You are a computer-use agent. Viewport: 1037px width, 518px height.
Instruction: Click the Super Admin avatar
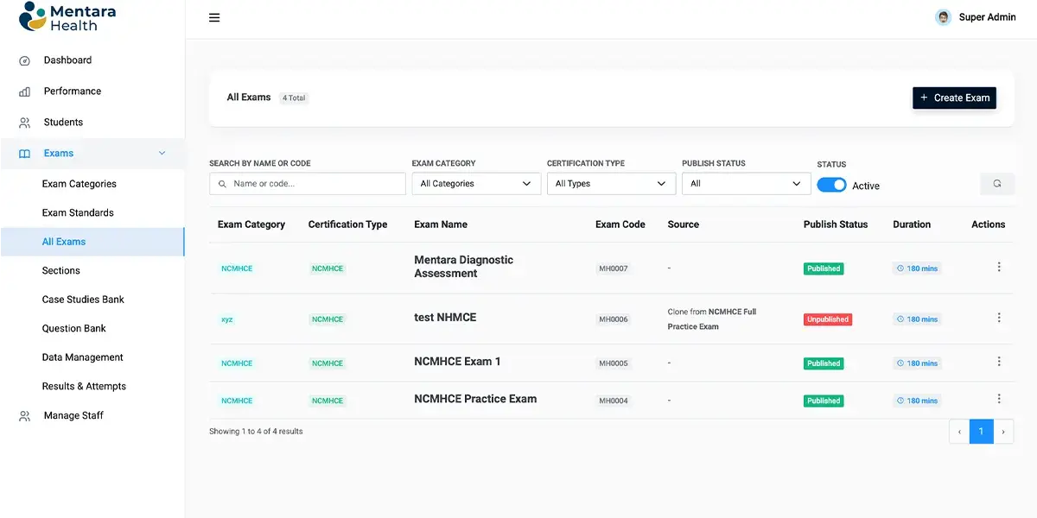coord(944,17)
